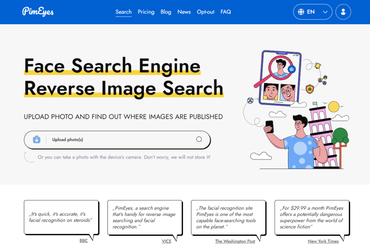This screenshot has height=247, width=370.
Task: Click the PimEyes logo
Action: [38, 12]
